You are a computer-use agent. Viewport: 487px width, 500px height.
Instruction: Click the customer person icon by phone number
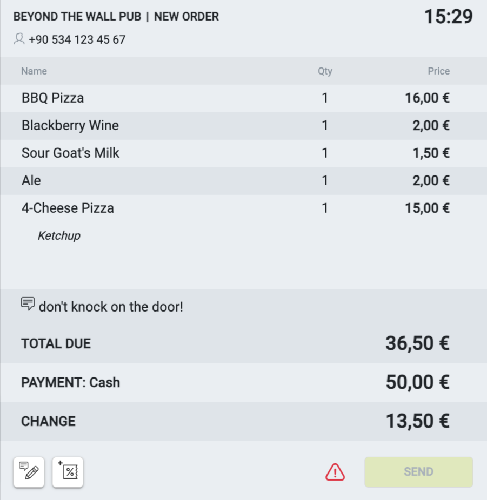pos(19,39)
